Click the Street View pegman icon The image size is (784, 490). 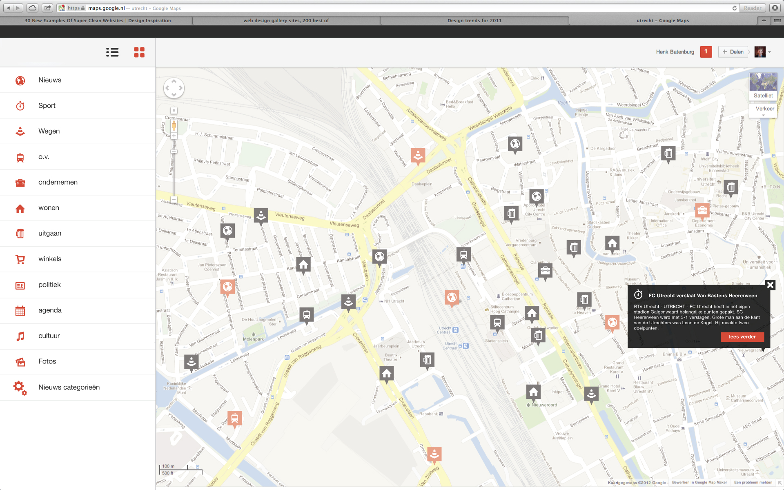click(174, 125)
